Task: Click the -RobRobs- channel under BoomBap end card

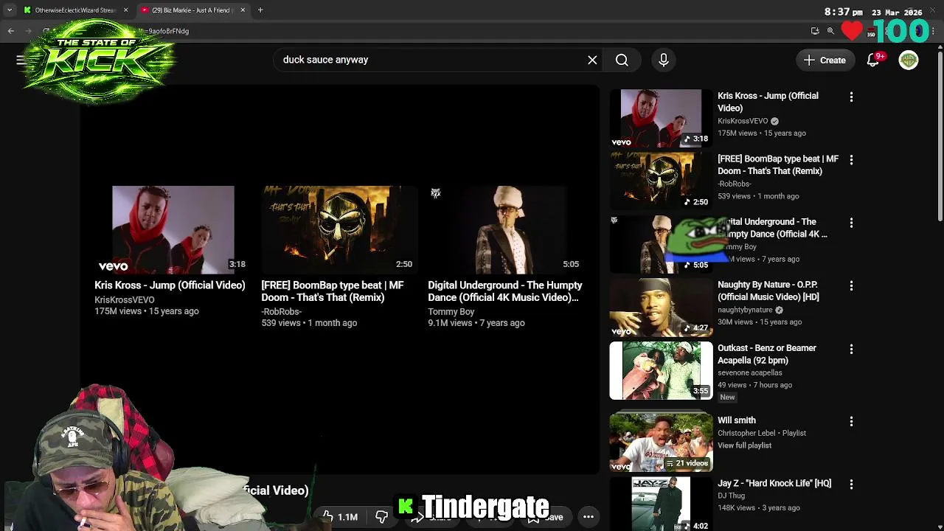Action: click(281, 311)
